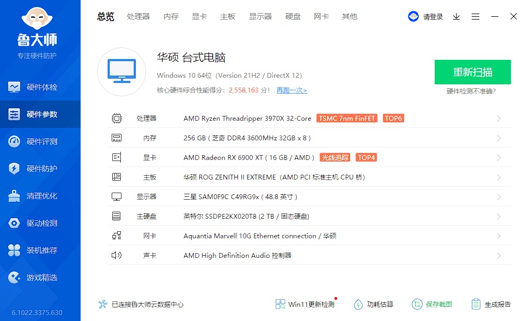Image resolution: width=524 pixels, height=321 pixels.
Task: Click the 处理器 CPU chip icon
Action: (117, 118)
